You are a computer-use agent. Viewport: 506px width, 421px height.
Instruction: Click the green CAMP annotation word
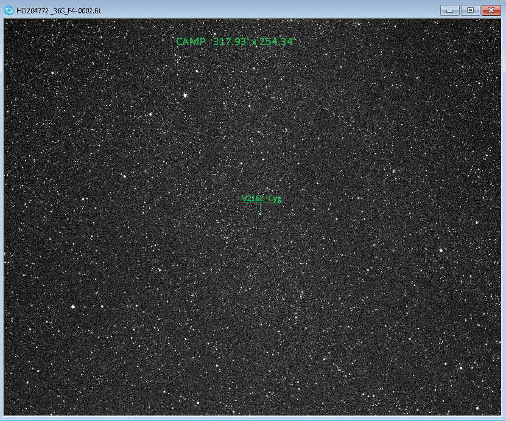click(x=191, y=41)
